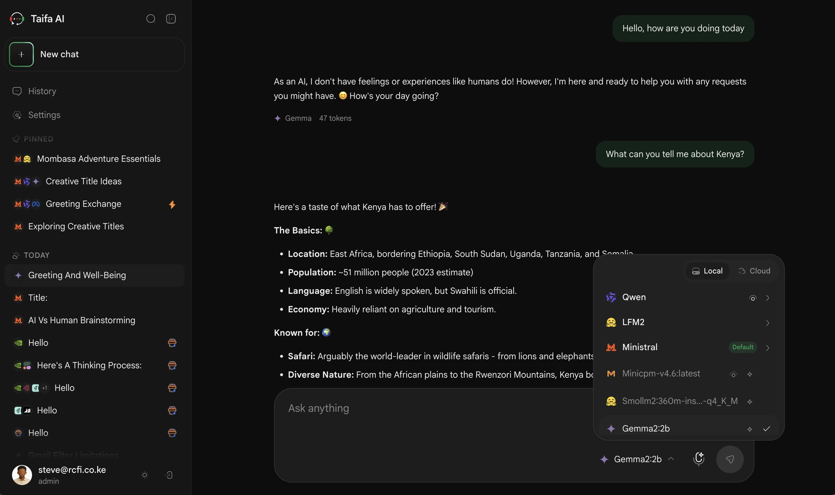Expand LFM2 model variants chevron
The width and height of the screenshot is (835, 495).
[x=767, y=323]
